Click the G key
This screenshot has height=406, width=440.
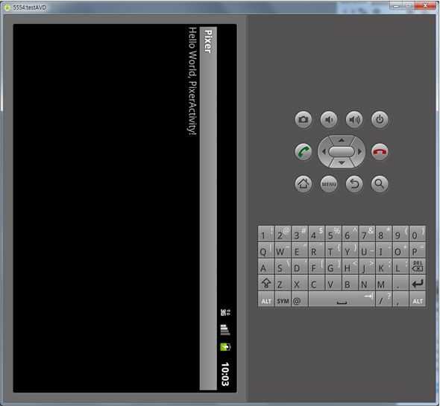pyautogui.click(x=333, y=266)
